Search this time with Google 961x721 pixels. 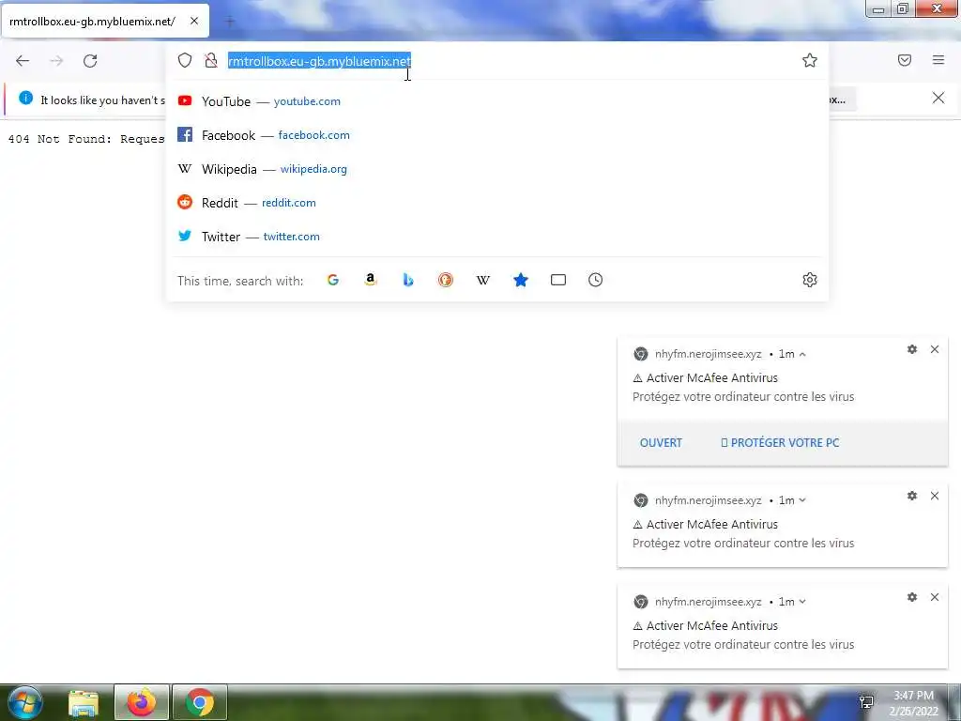(333, 280)
